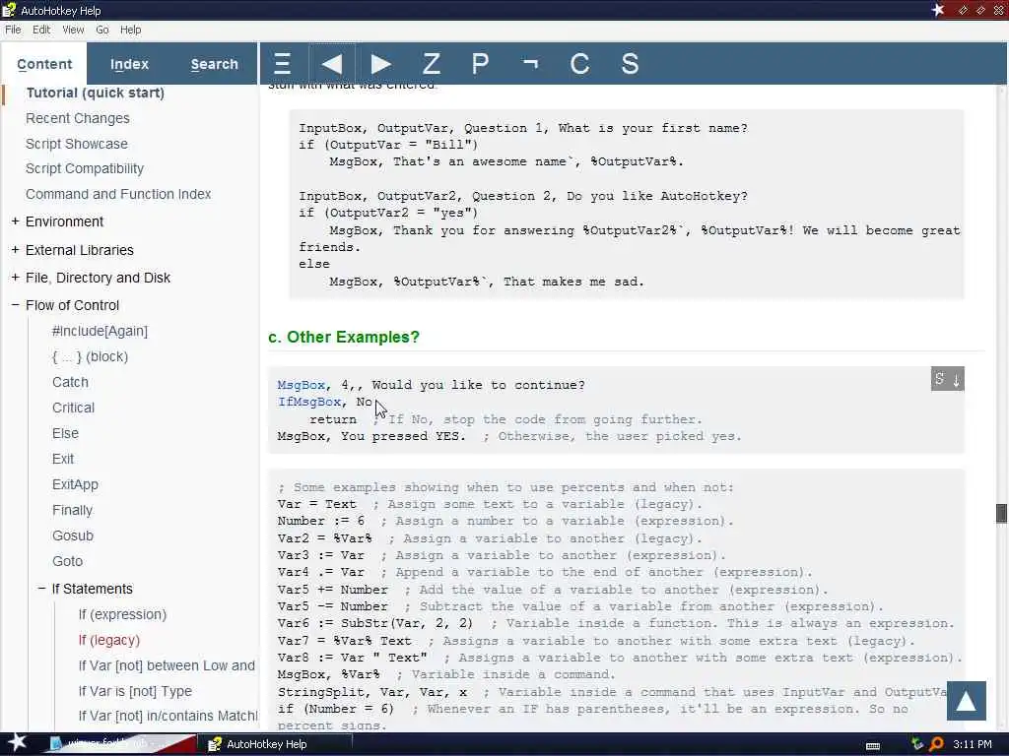This screenshot has height=756, width=1009.
Task: Follow the IfMsgBox link in the code example
Action: click(308, 402)
